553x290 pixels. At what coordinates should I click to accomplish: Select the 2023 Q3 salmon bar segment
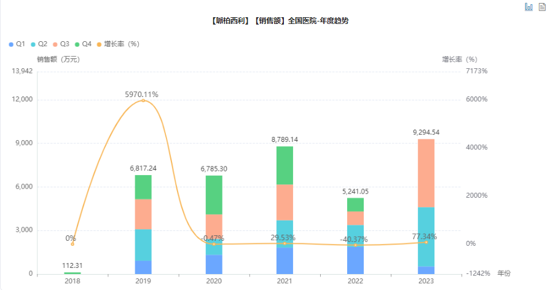click(x=426, y=173)
